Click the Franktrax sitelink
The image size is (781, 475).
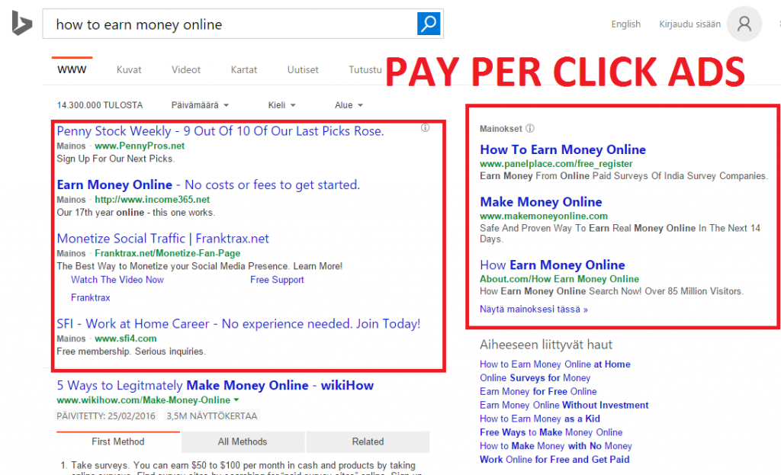click(91, 298)
